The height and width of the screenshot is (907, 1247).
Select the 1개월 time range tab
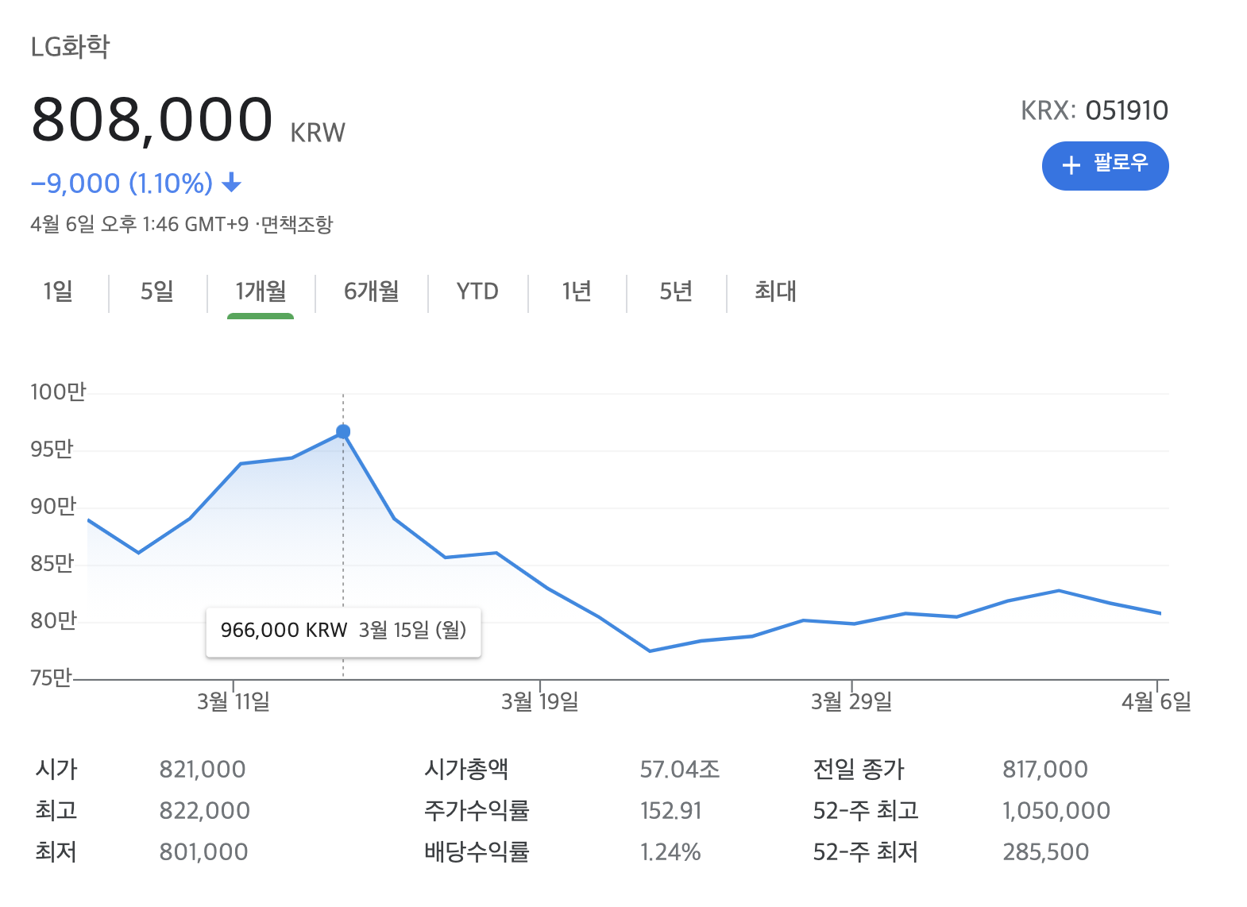[x=261, y=291]
